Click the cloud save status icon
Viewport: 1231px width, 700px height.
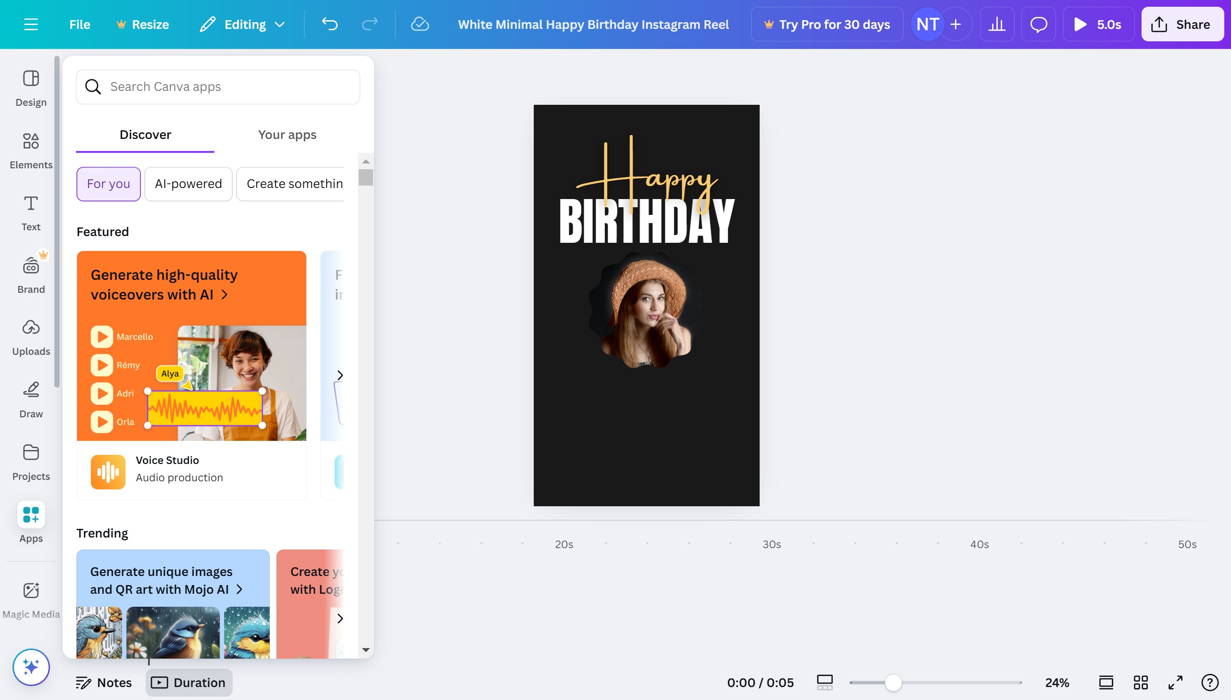(x=419, y=24)
